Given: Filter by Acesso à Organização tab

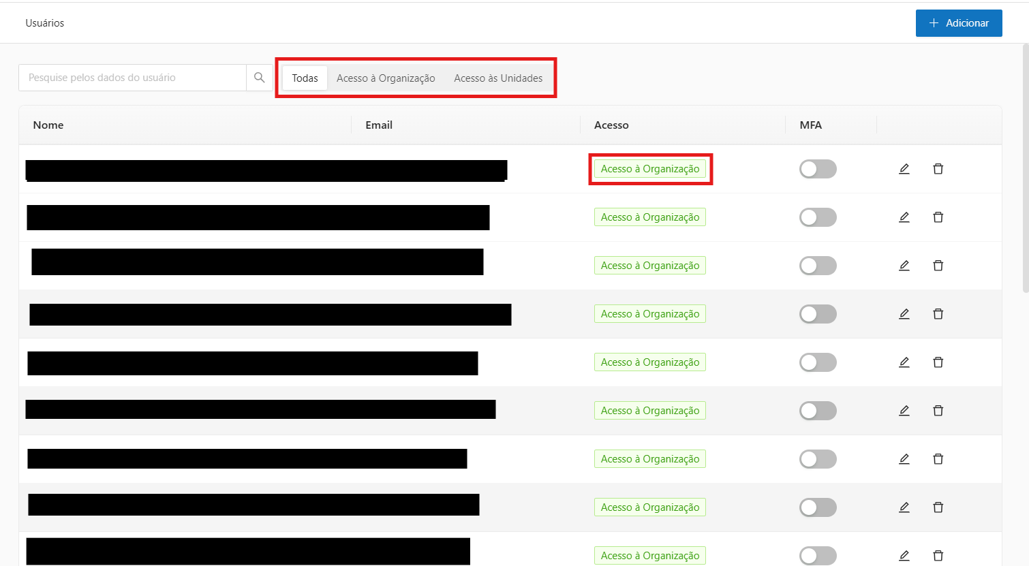Looking at the screenshot, I should click(x=386, y=78).
